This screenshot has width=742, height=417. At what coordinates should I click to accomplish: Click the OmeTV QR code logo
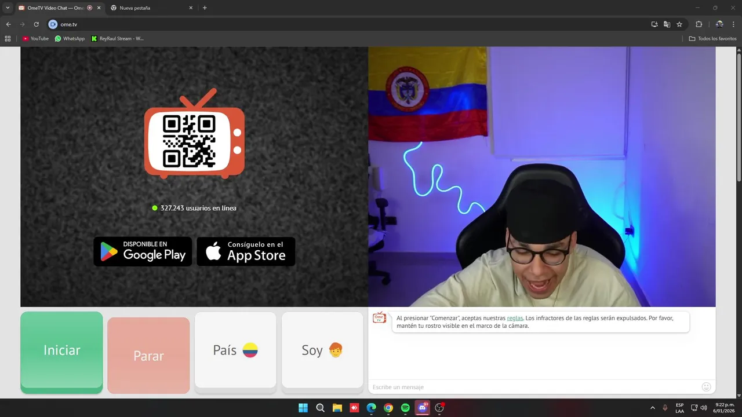pyautogui.click(x=194, y=134)
